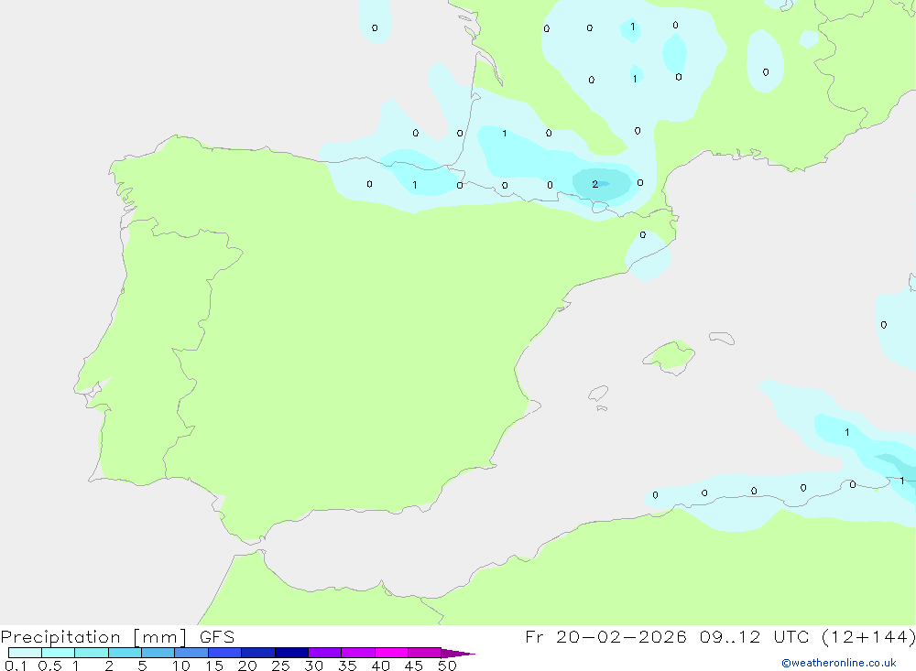Click the '(12+144)' forecast run label
The image size is (916, 671).
[868, 636]
